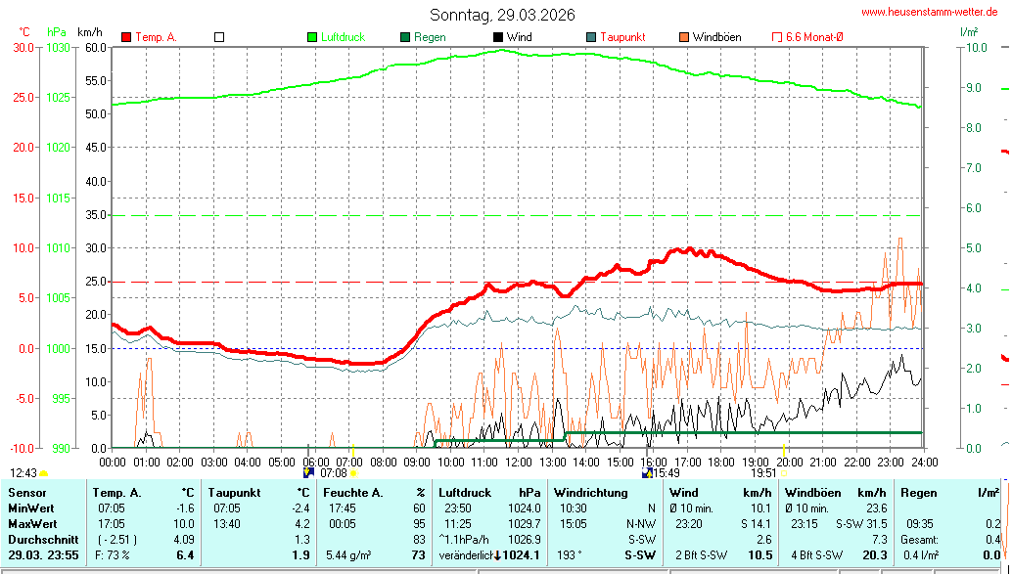The height and width of the screenshot is (574, 1012).
Task: Toggle the empty white legend box
Action: pyautogui.click(x=219, y=37)
